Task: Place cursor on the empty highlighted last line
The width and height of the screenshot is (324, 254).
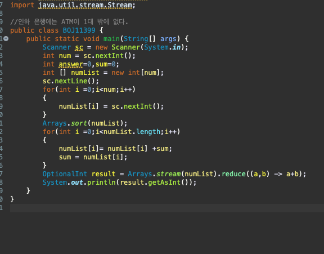Action: 167,208
